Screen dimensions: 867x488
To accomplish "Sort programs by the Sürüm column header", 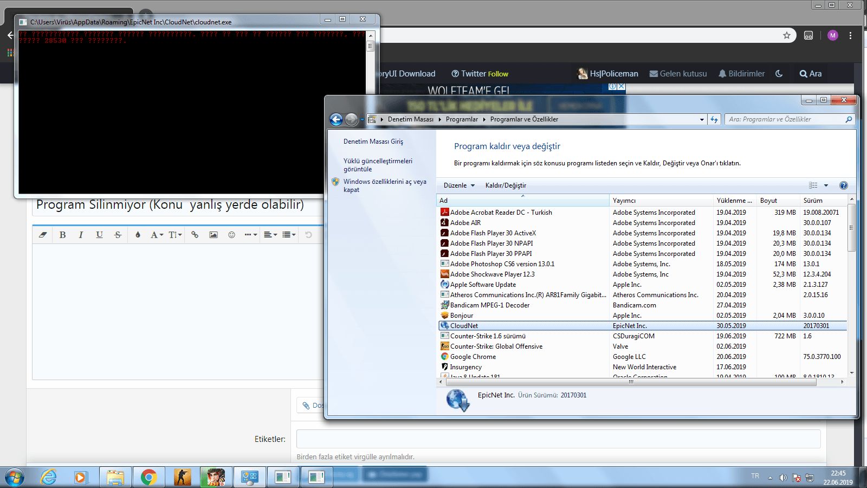I will click(x=823, y=201).
